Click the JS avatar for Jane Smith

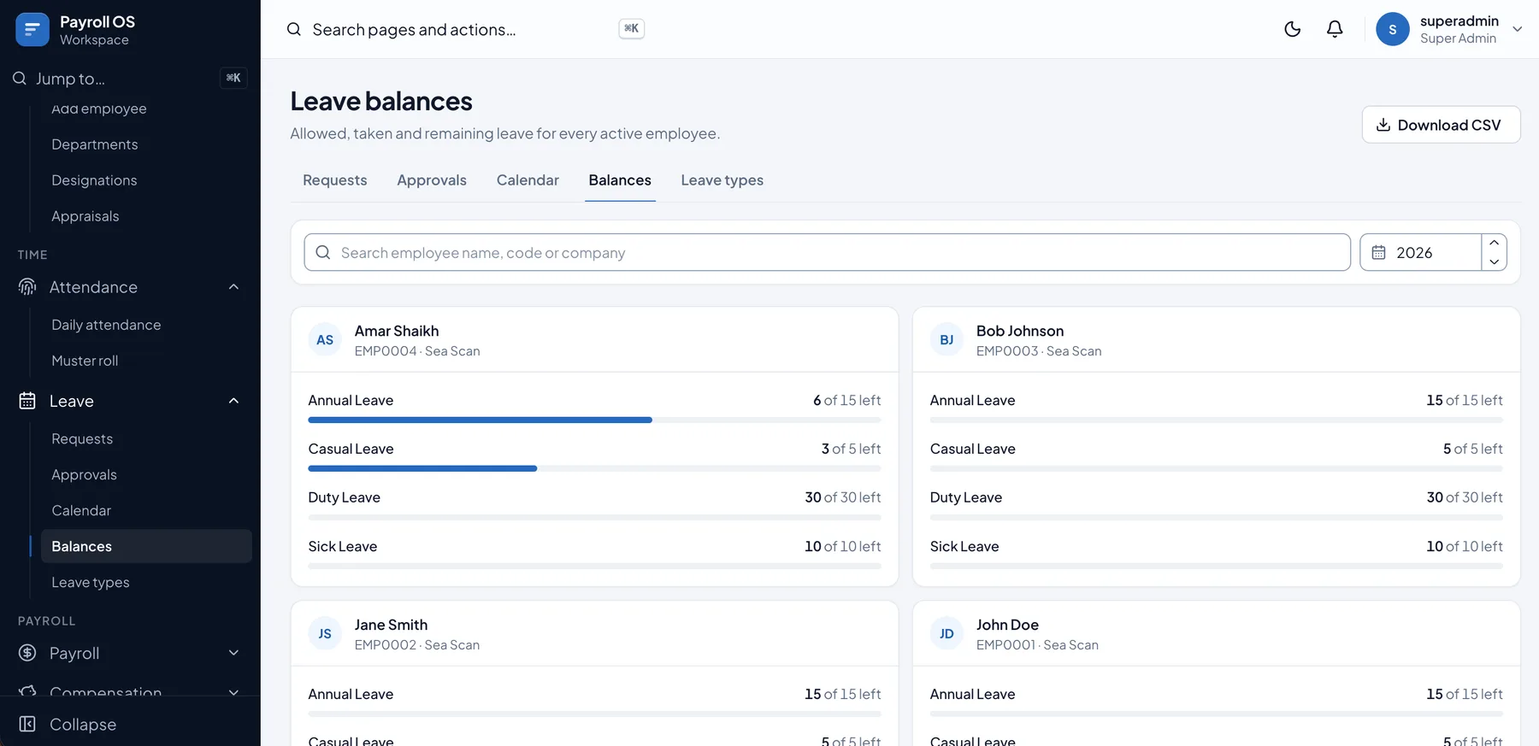click(x=325, y=634)
